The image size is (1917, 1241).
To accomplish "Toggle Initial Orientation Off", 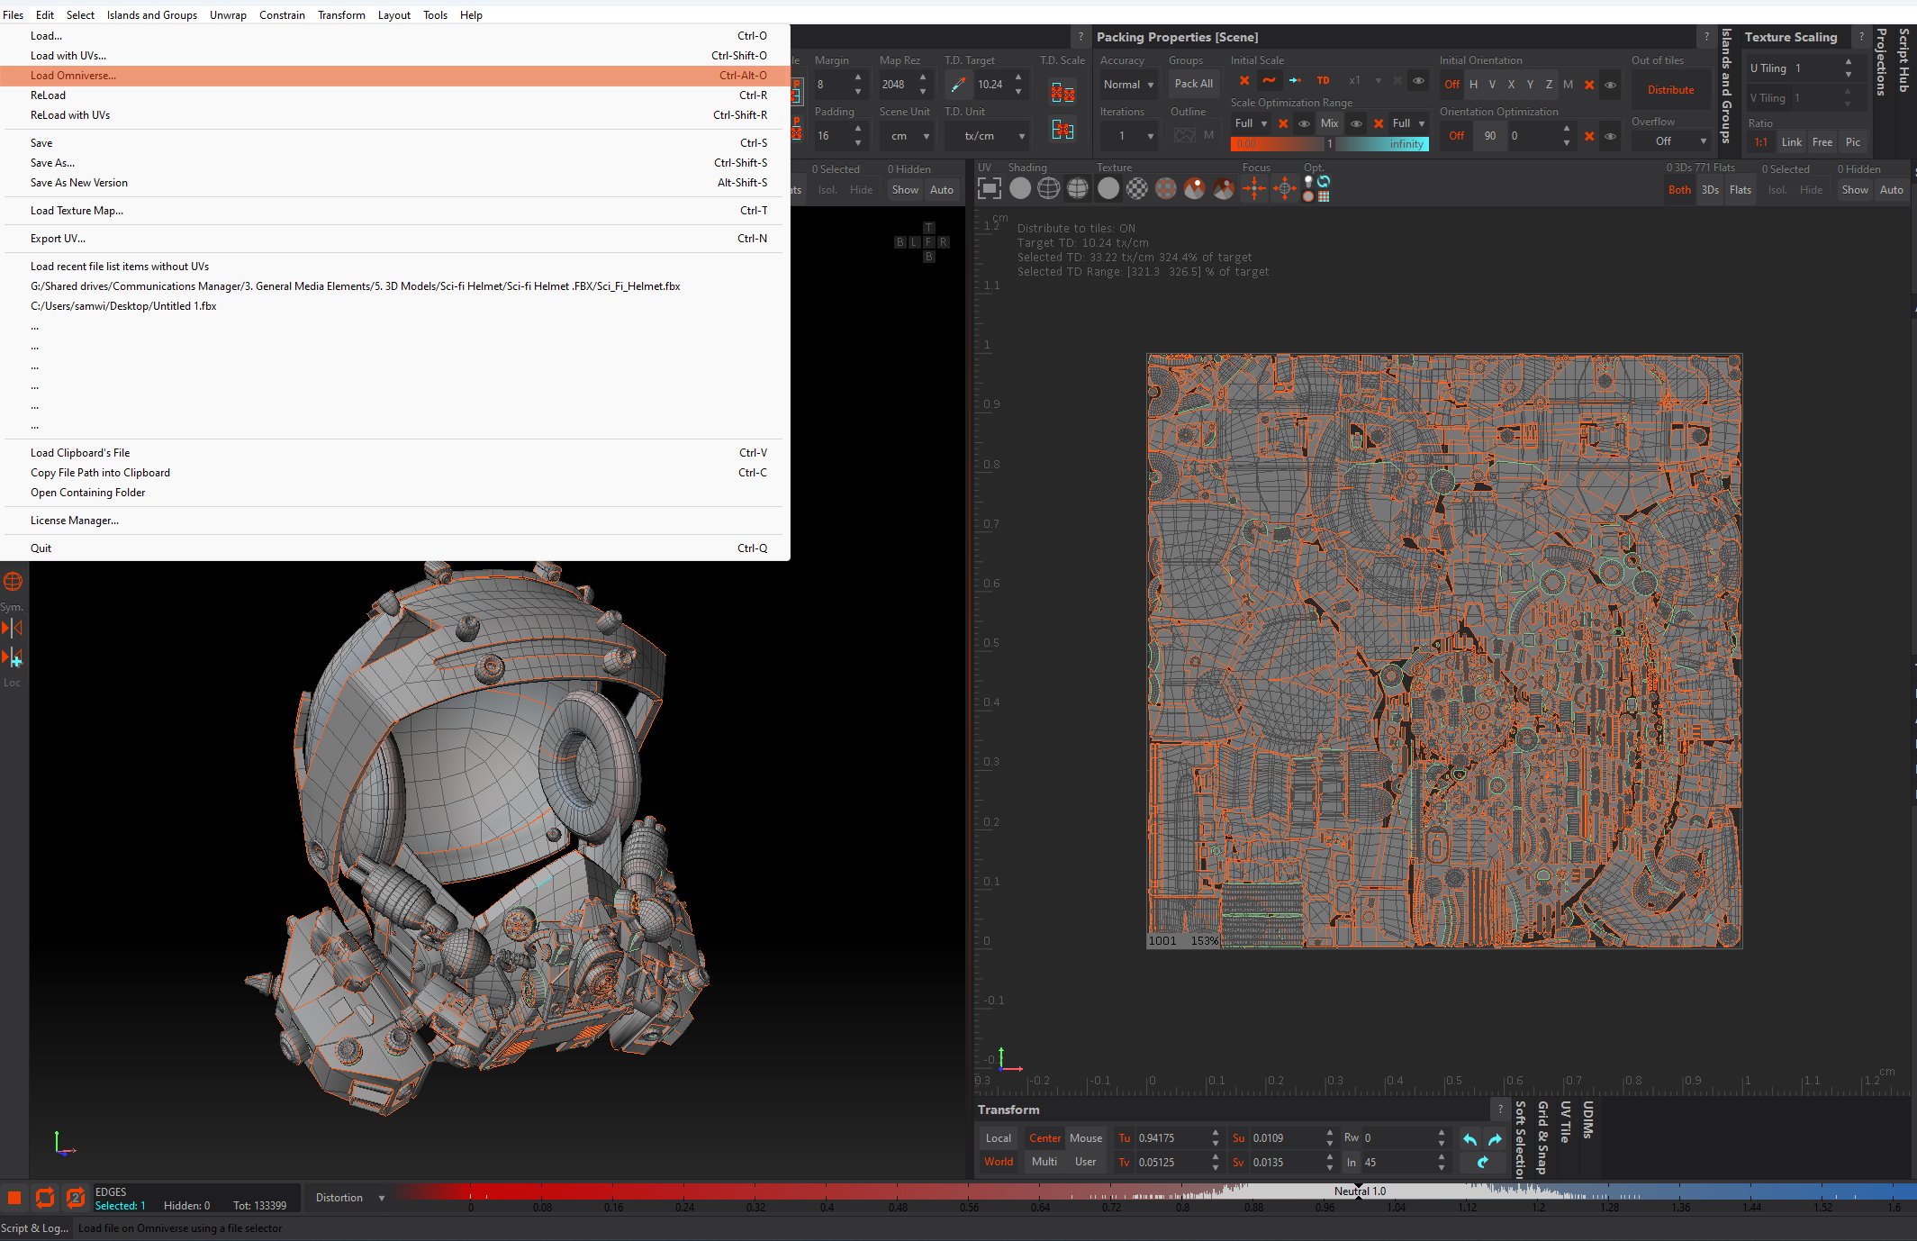I will (1451, 85).
